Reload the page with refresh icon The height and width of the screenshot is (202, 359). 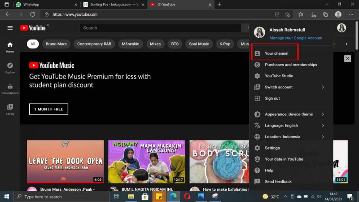tap(32, 14)
